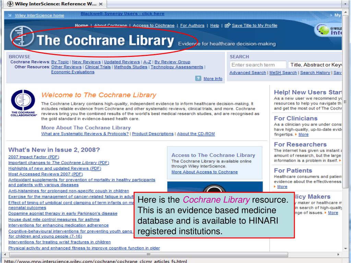Open Economic Evaluations link
This screenshot has width=351, height=263.
73,72
